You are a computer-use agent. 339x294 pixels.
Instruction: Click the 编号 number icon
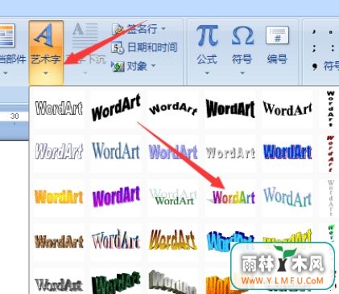277,35
